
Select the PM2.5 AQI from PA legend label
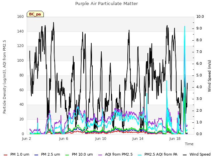pos(161,154)
